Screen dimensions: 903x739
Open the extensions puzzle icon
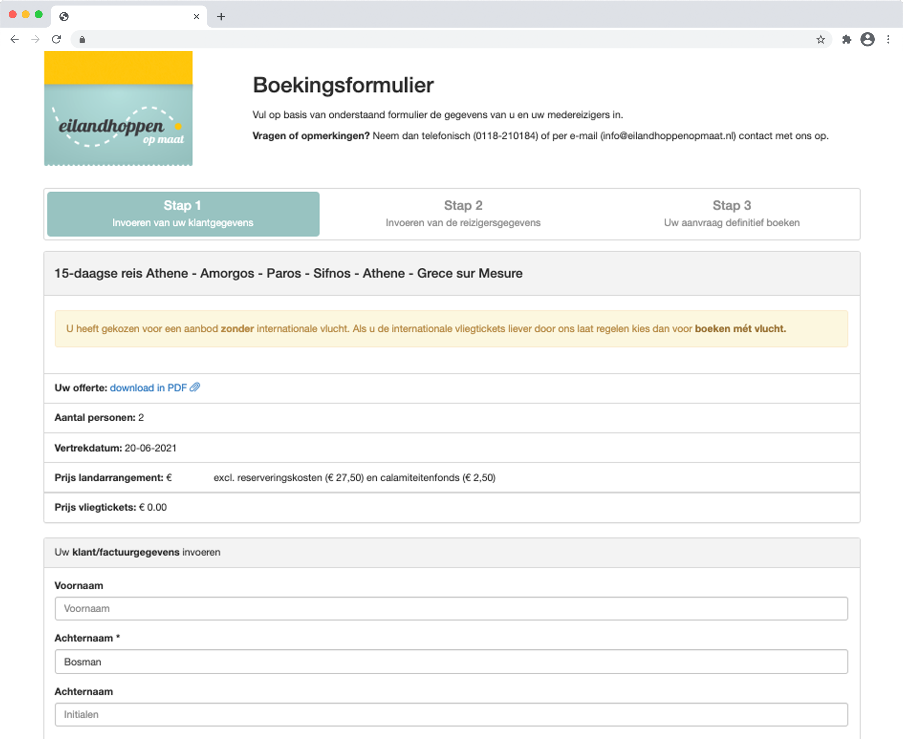click(x=846, y=40)
